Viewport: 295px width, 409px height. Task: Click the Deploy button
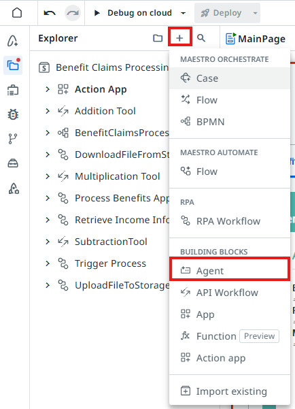coord(221,13)
